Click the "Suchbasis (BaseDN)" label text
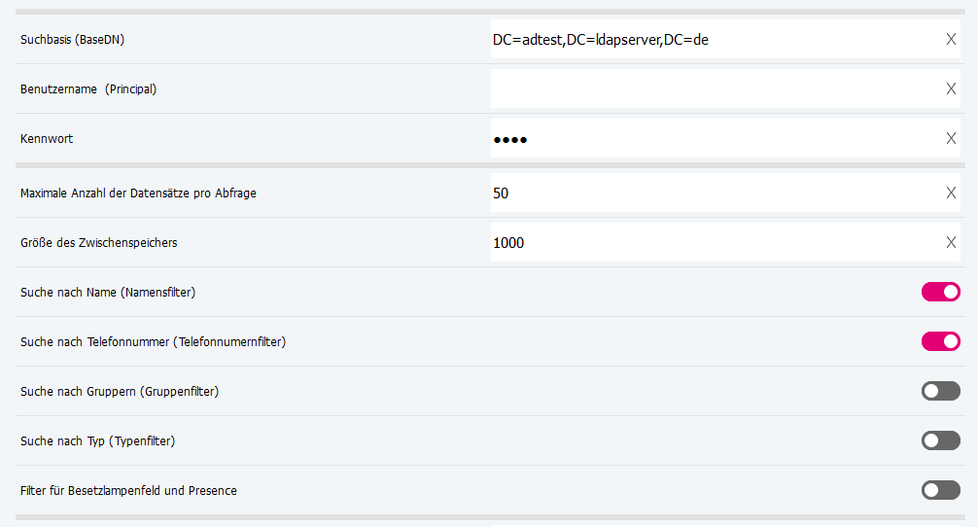The width and height of the screenshot is (978, 527). [x=73, y=40]
